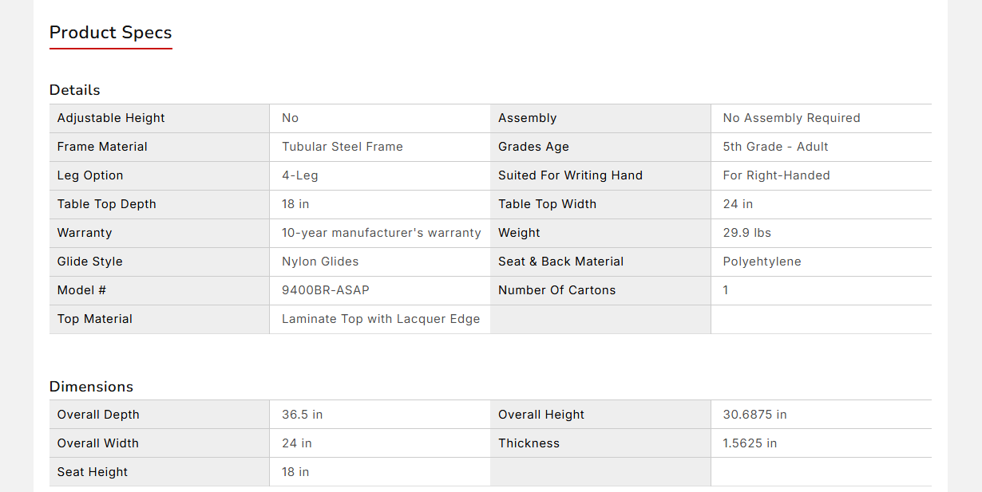Click the Product Specs heading
The image size is (982, 492).
coord(110,33)
